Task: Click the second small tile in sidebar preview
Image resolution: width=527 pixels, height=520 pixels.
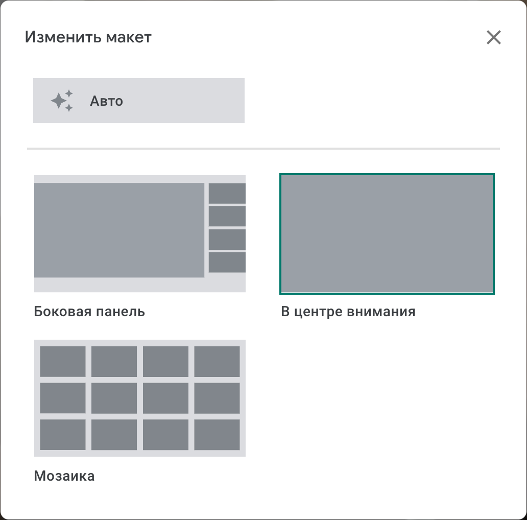Action: [x=227, y=216]
